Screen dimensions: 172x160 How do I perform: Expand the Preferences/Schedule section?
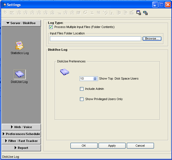pos(21,134)
